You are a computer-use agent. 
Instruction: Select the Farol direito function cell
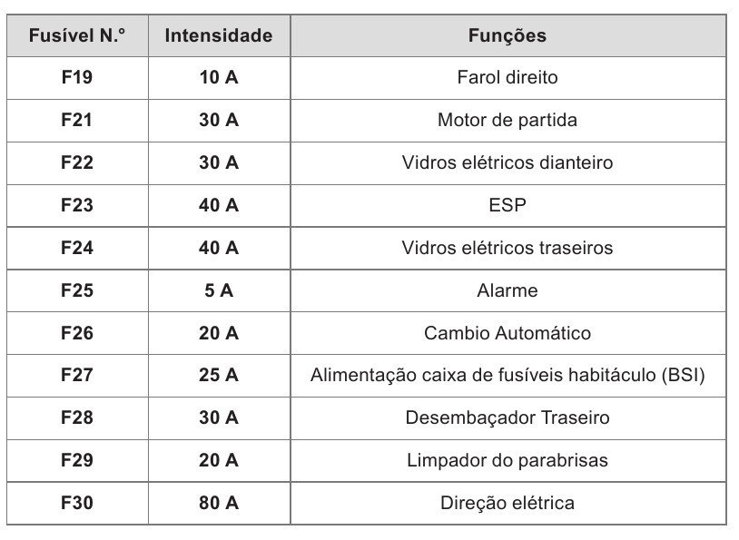coord(508,78)
